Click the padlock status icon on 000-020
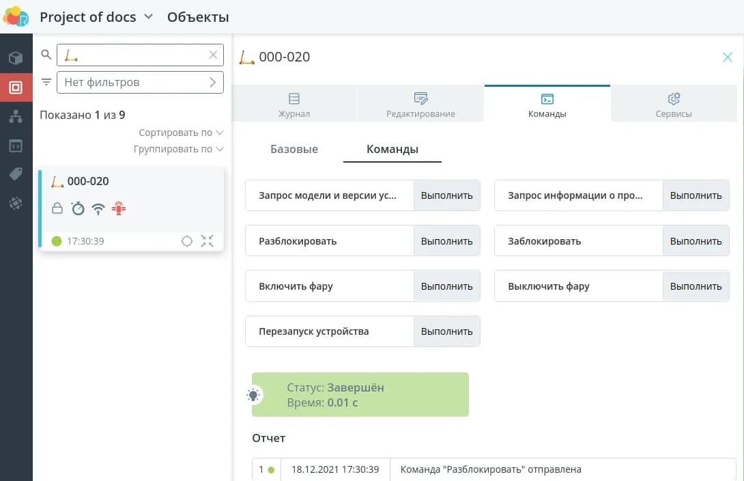 tap(57, 208)
